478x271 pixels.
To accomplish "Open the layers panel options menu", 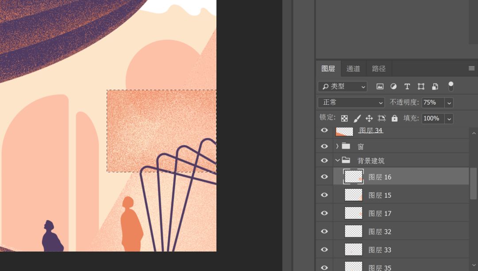I will pyautogui.click(x=471, y=69).
